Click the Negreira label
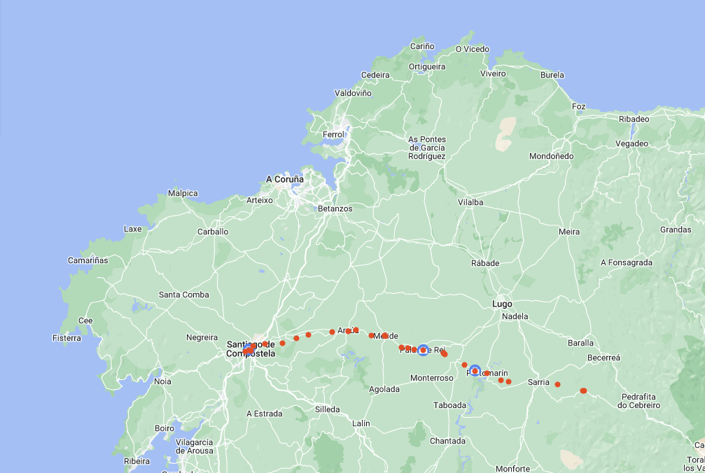The height and width of the screenshot is (473, 705). (x=202, y=337)
